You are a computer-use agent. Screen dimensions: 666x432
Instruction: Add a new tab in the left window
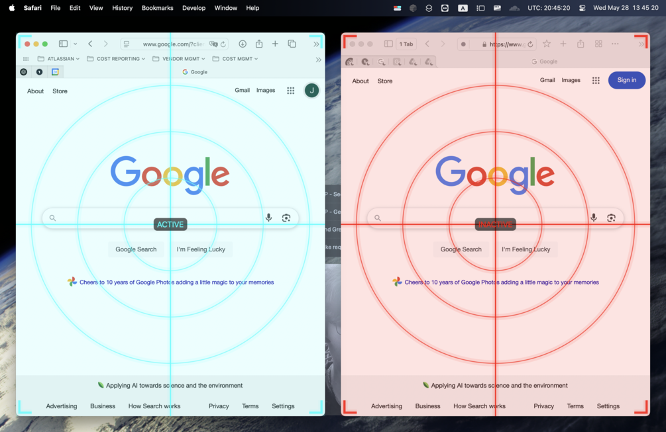275,44
